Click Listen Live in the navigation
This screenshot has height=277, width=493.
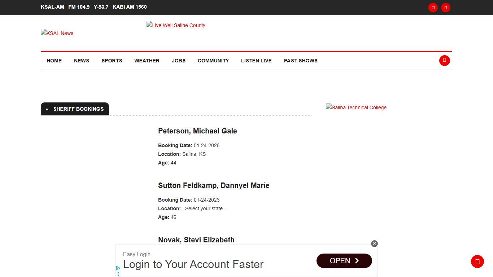(256, 61)
